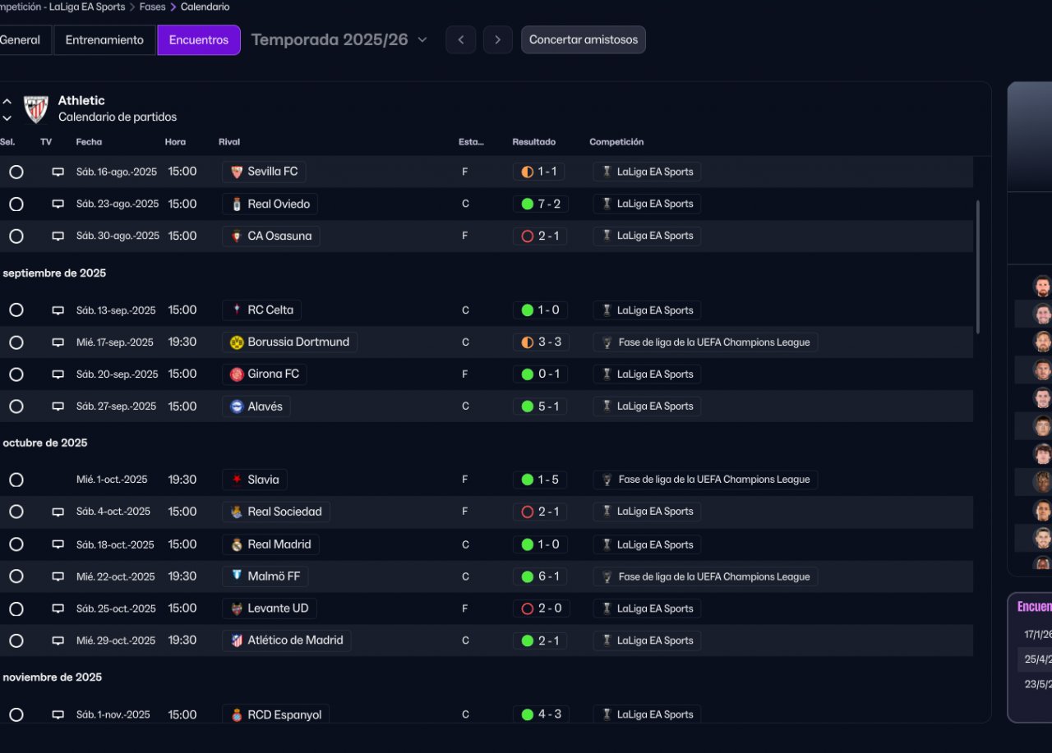Select the Borussia Dortmund match radio button

(x=16, y=342)
